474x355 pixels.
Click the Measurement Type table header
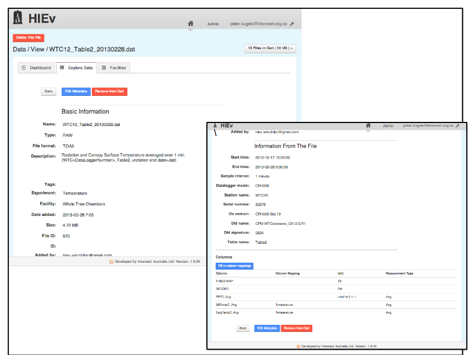tap(399, 273)
